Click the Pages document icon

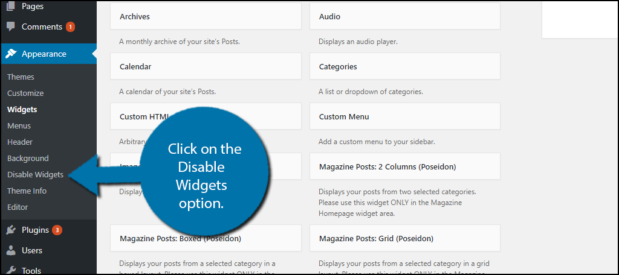[11, 6]
